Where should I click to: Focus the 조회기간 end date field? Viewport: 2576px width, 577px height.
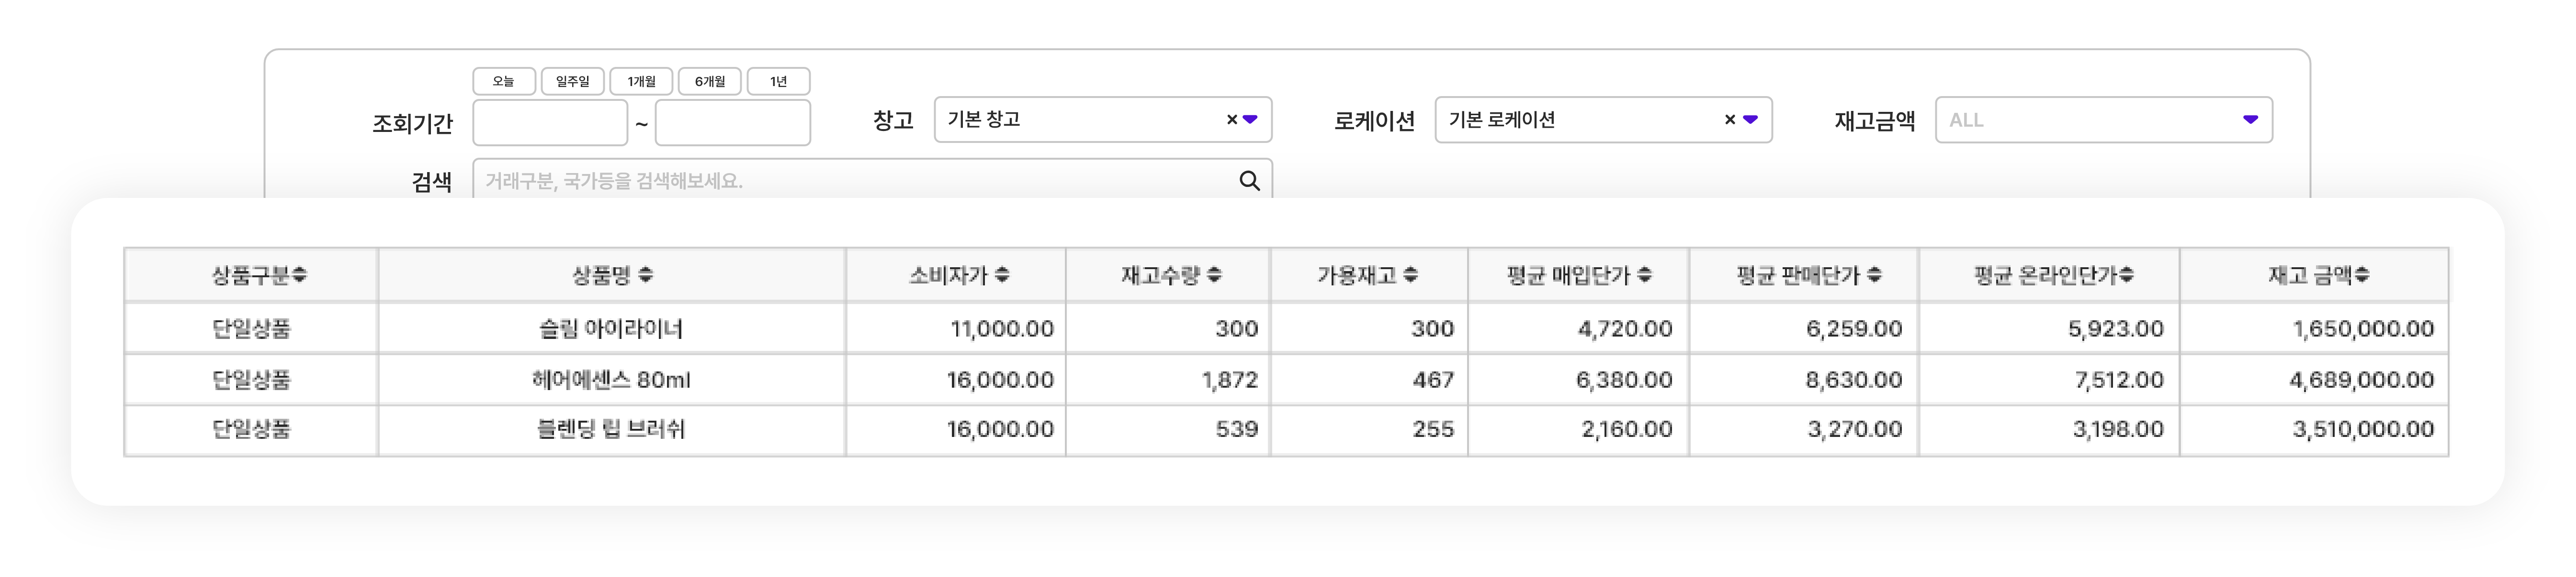click(733, 123)
